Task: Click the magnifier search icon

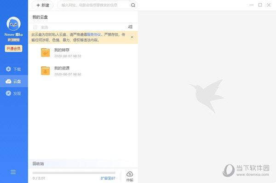Action: click(x=133, y=5)
